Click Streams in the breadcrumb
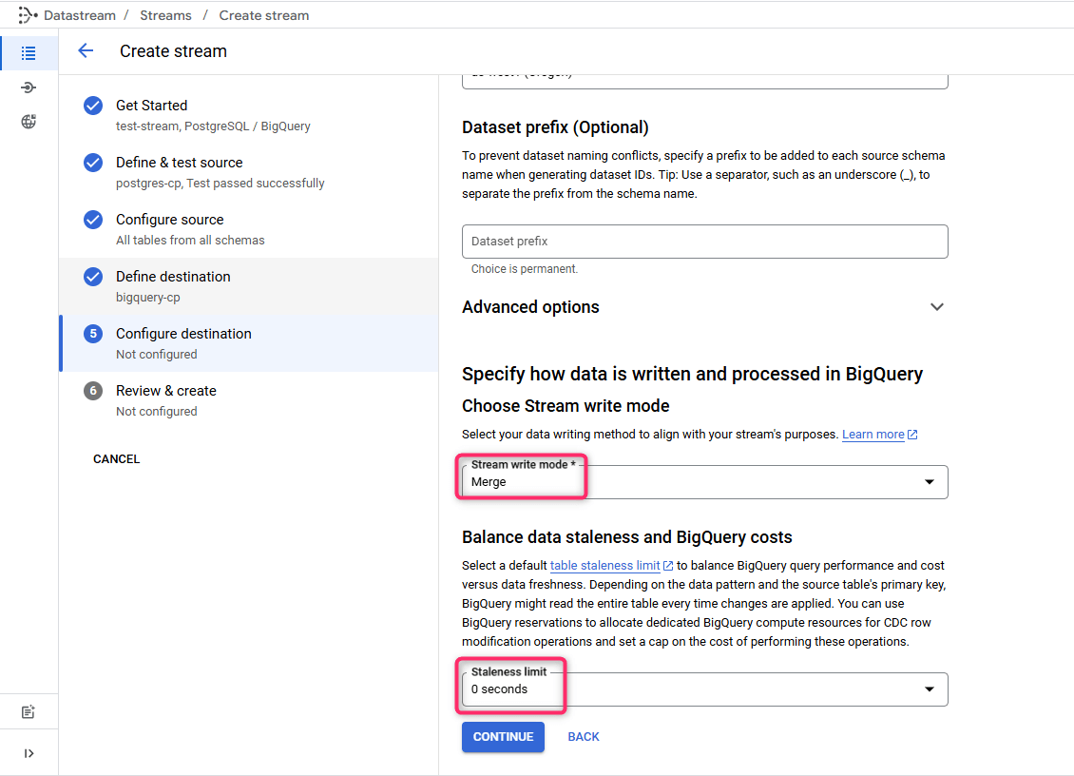The image size is (1074, 776). [x=165, y=15]
